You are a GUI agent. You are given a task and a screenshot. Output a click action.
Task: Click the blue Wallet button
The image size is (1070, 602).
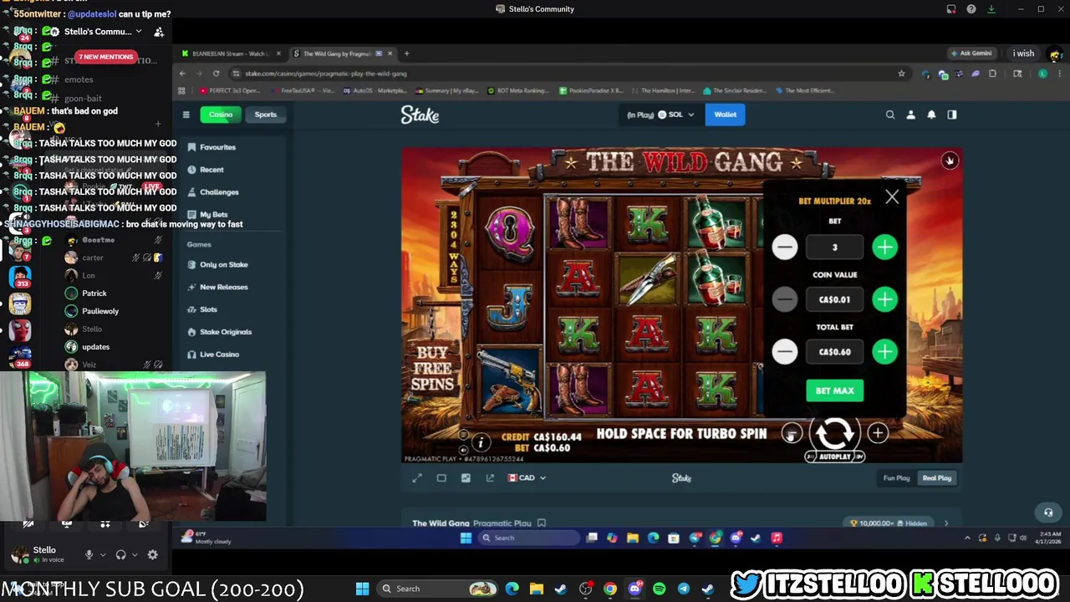pos(725,115)
